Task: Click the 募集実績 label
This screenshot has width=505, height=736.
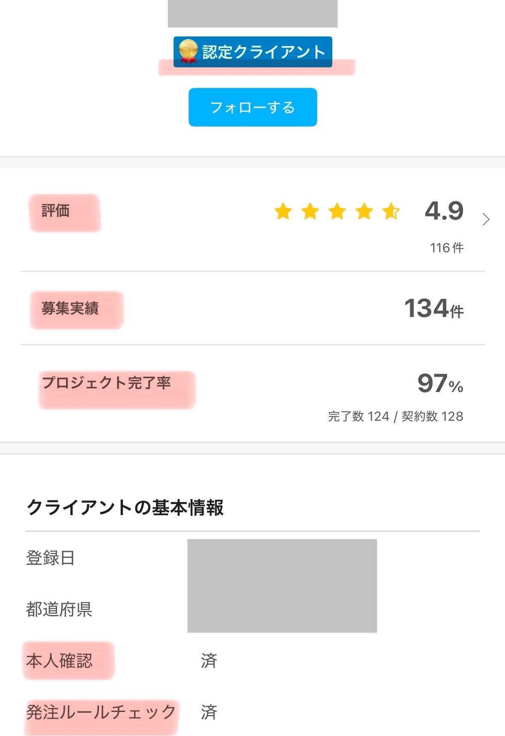Action: coord(70,308)
